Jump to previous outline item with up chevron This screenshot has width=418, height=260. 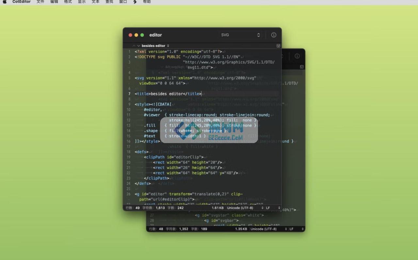pyautogui.click(x=134, y=46)
